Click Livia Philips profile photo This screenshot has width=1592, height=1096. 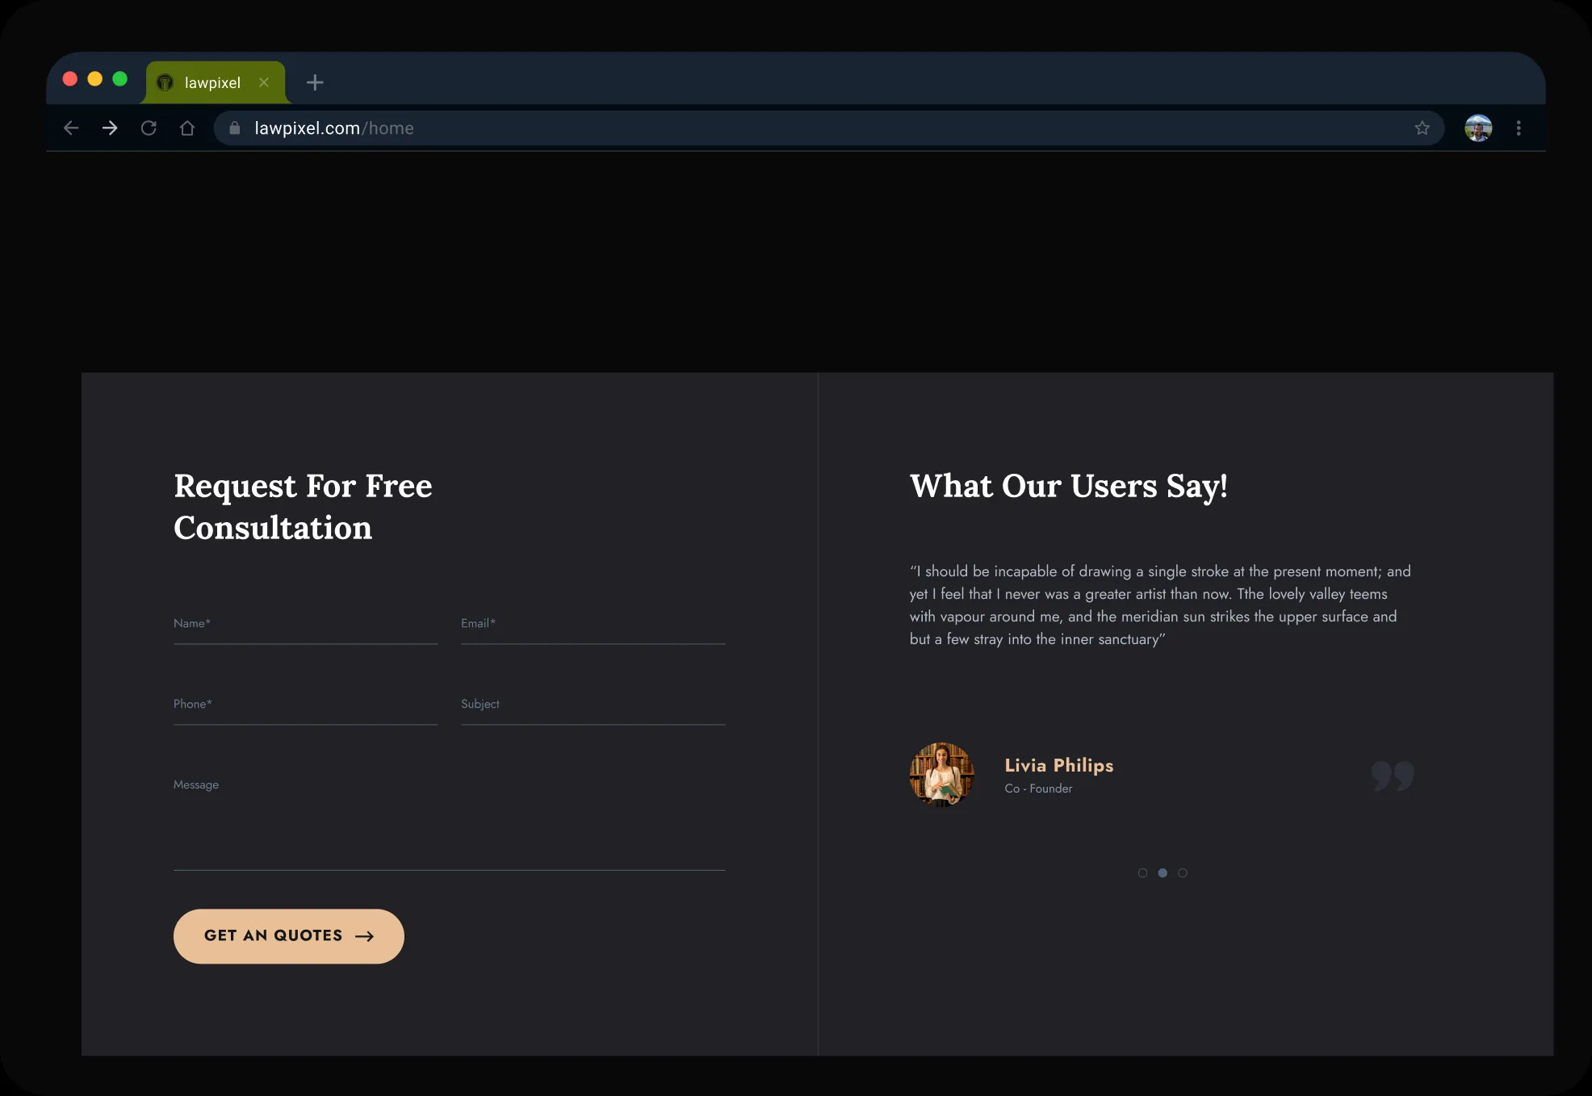(x=941, y=775)
